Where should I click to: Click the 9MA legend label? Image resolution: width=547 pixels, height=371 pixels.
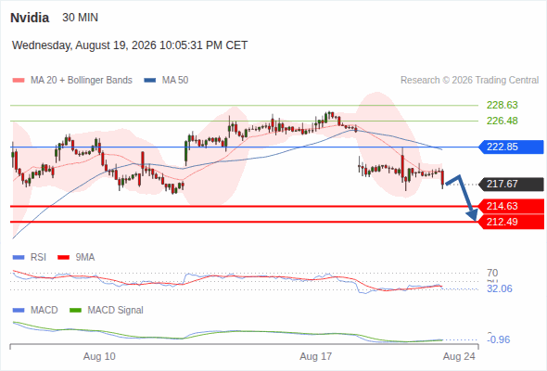click(85, 258)
